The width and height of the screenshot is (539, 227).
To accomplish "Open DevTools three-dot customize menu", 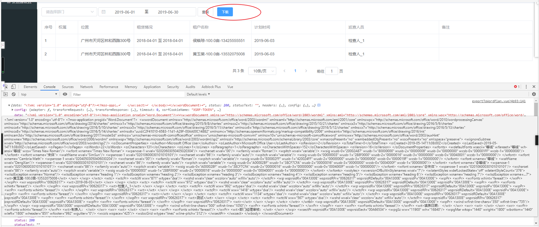I will coord(526,87).
